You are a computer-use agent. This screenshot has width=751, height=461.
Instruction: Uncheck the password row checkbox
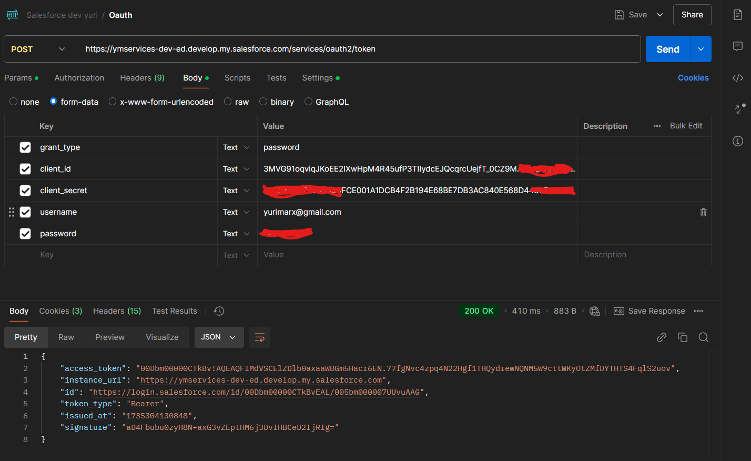25,234
